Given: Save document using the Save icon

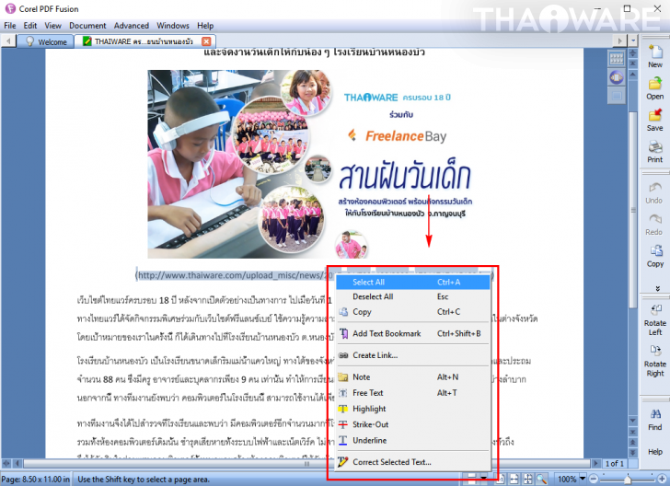Looking at the screenshot, I should pyautogui.click(x=655, y=114).
